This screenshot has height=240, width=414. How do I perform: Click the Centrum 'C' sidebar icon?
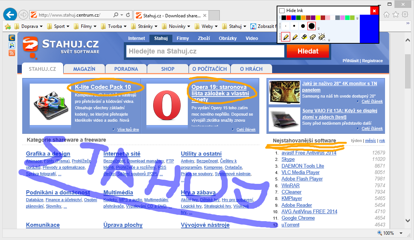(12, 38)
